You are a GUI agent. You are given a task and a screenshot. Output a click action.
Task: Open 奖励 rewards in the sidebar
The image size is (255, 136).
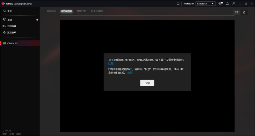pyautogui.click(x=10, y=20)
